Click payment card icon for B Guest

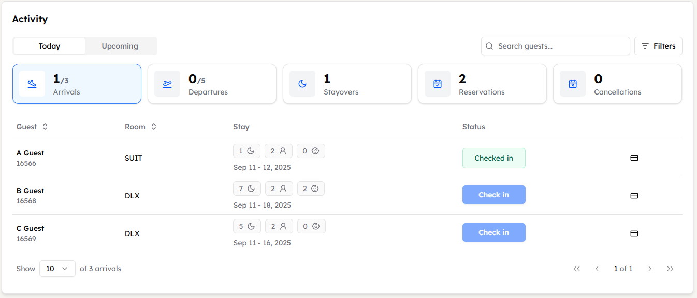pyautogui.click(x=634, y=196)
